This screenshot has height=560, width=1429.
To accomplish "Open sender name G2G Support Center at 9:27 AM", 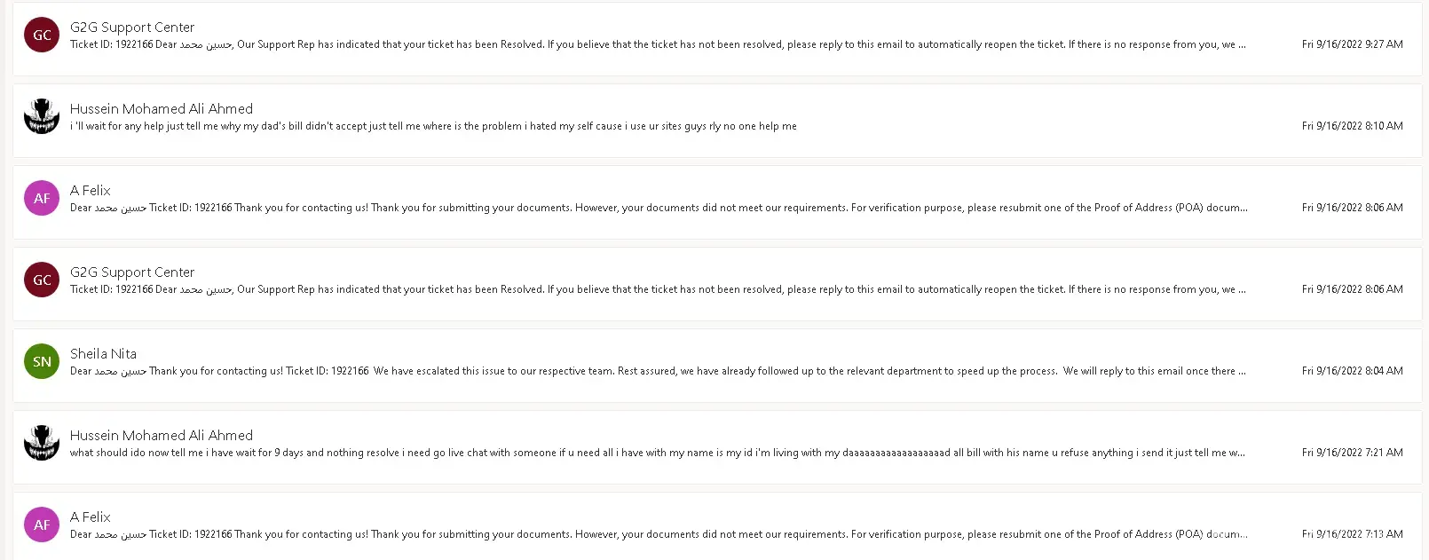I will pos(132,28).
